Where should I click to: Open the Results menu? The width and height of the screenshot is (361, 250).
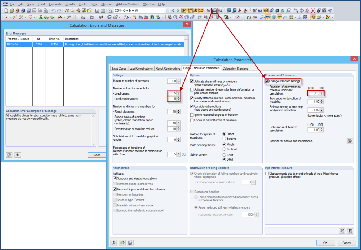click(70, 4)
